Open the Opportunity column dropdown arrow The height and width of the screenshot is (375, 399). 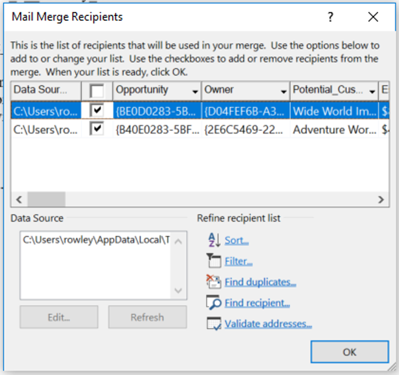tap(195, 91)
